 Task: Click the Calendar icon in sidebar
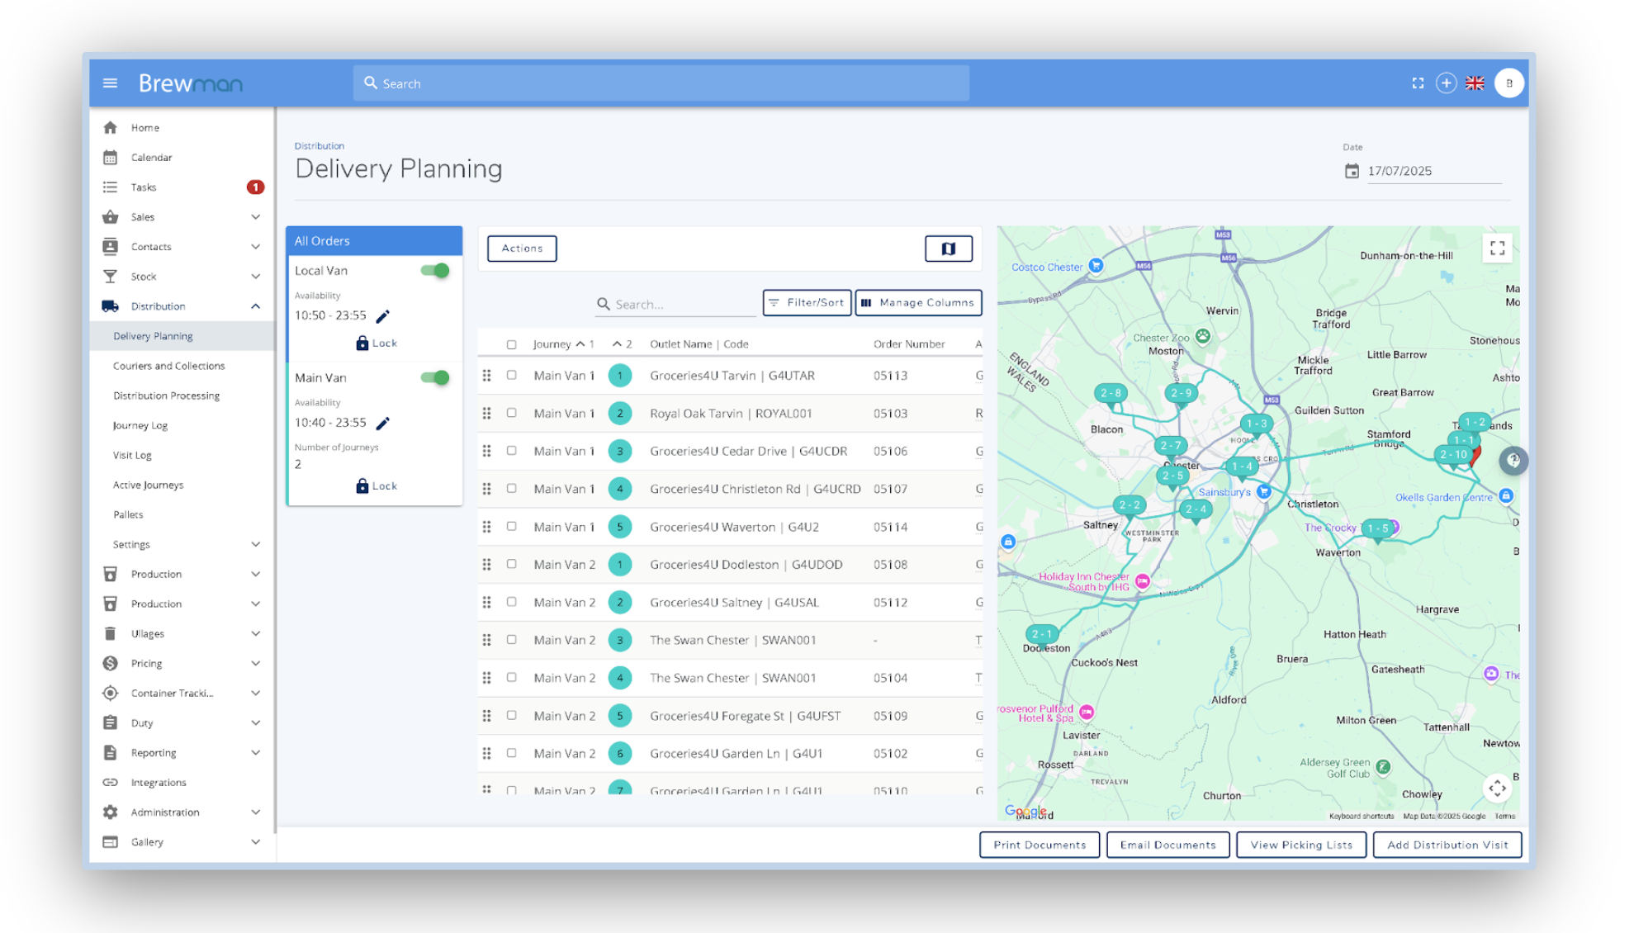(x=110, y=158)
